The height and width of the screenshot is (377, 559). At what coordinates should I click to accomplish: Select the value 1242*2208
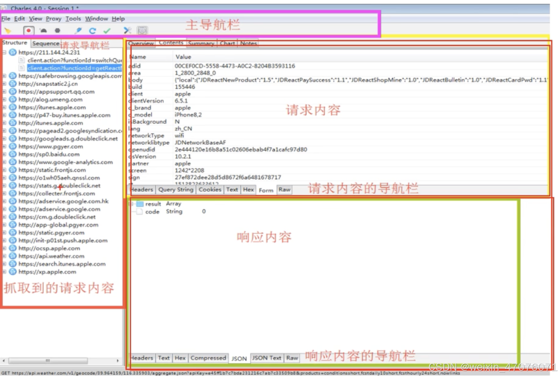(189, 170)
